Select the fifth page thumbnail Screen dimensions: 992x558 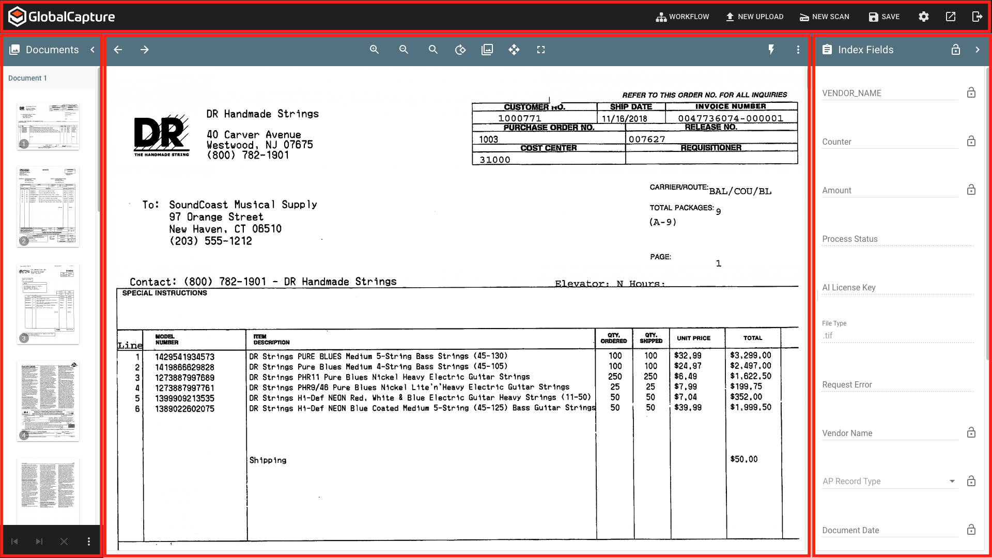pos(48,491)
